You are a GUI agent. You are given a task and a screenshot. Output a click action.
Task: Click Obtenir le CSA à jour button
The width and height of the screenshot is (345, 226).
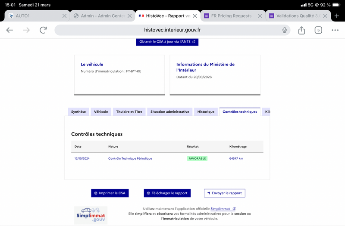(x=167, y=42)
